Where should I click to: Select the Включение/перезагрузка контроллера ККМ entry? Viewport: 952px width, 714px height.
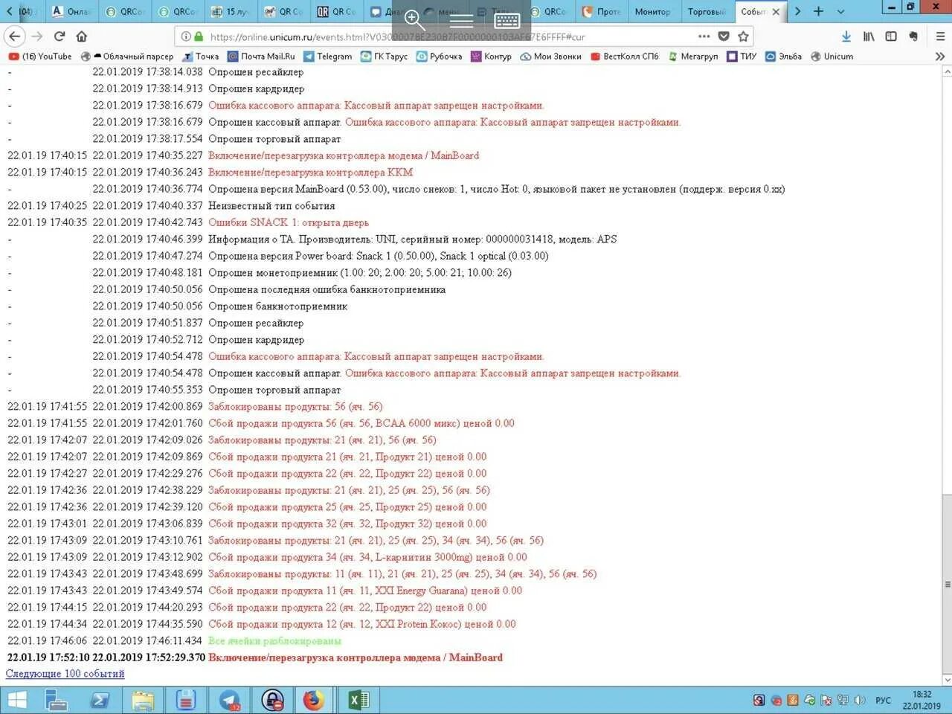click(310, 172)
